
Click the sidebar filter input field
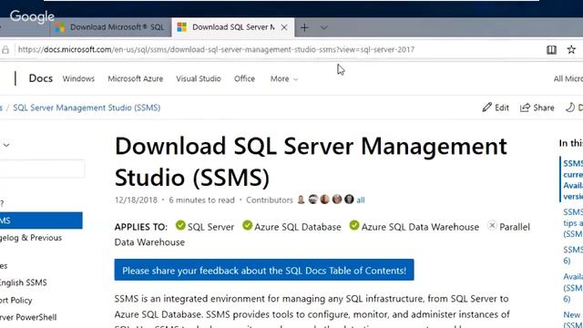[42, 169]
